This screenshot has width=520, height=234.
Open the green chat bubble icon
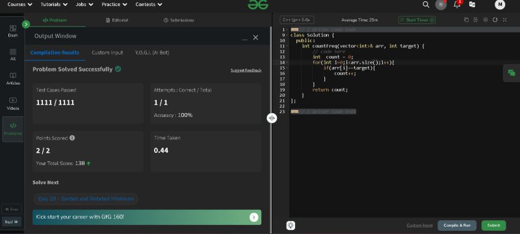click(x=512, y=73)
